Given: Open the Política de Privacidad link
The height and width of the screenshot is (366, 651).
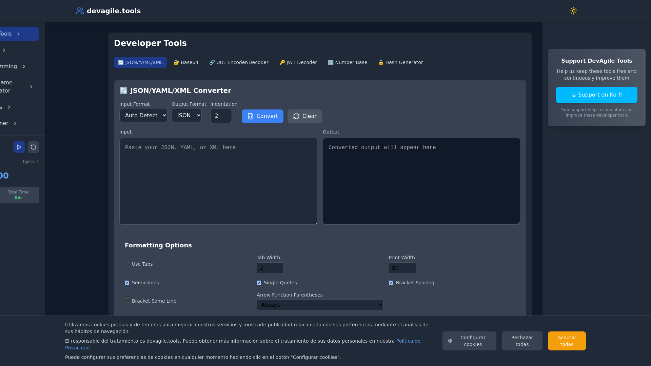Looking at the screenshot, I should pyautogui.click(x=408, y=341).
